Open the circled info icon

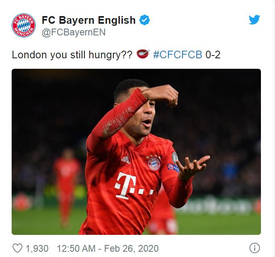(x=254, y=248)
